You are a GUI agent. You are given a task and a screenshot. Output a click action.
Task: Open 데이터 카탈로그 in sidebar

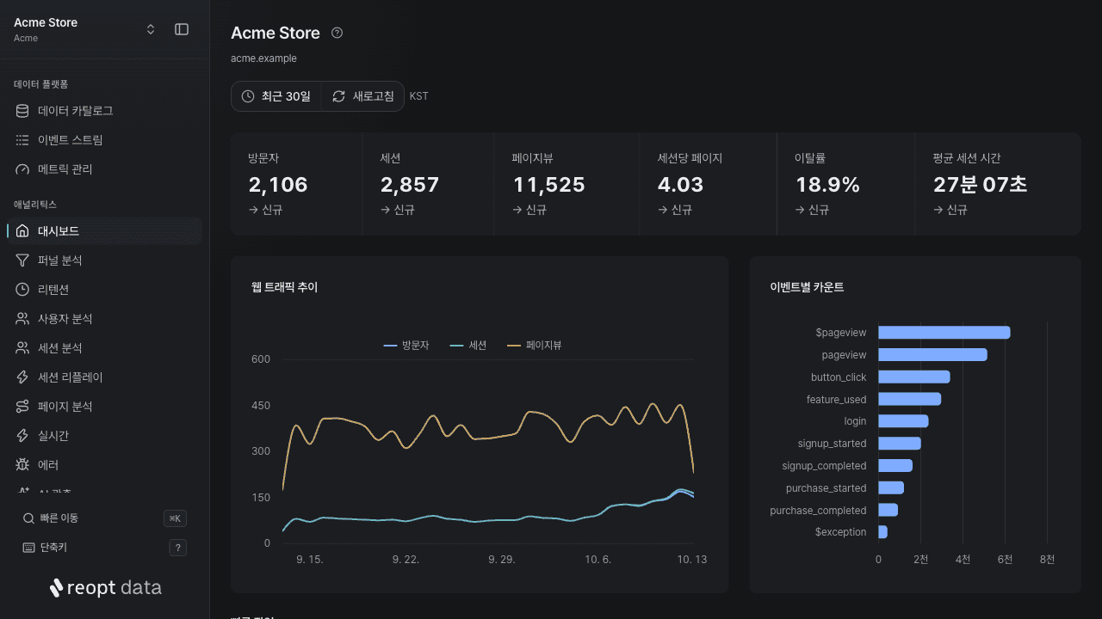pyautogui.click(x=104, y=111)
